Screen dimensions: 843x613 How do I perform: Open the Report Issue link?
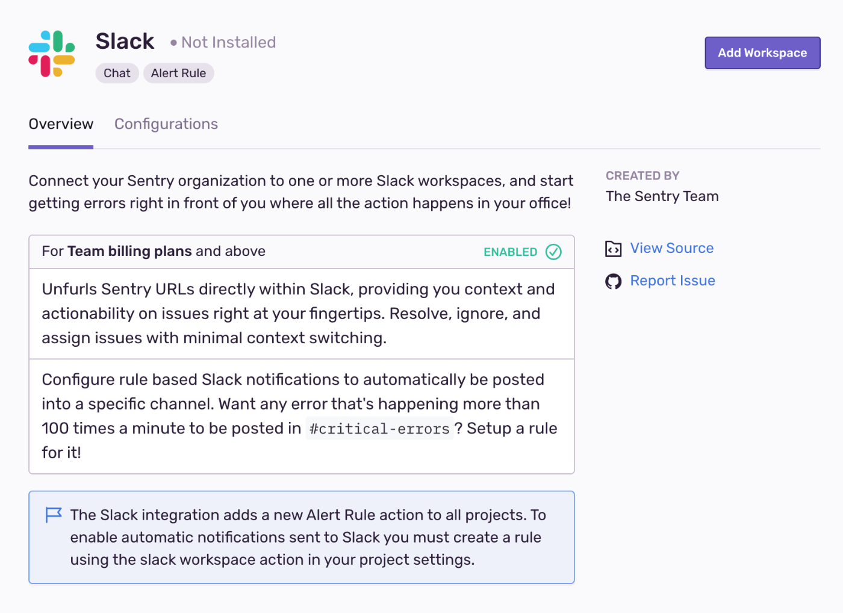[x=673, y=280]
